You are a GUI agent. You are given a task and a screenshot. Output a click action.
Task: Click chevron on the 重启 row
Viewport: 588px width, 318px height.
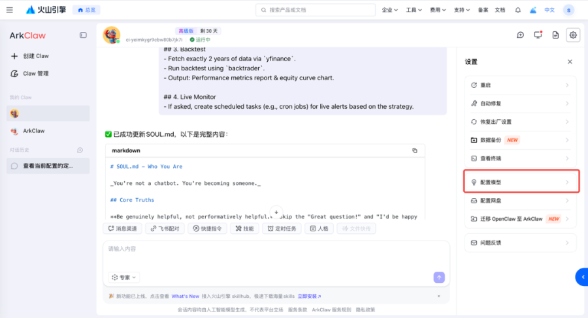[567, 85]
